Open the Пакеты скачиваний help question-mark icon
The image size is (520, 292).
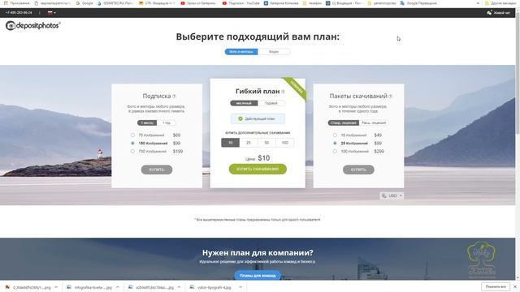click(390, 97)
